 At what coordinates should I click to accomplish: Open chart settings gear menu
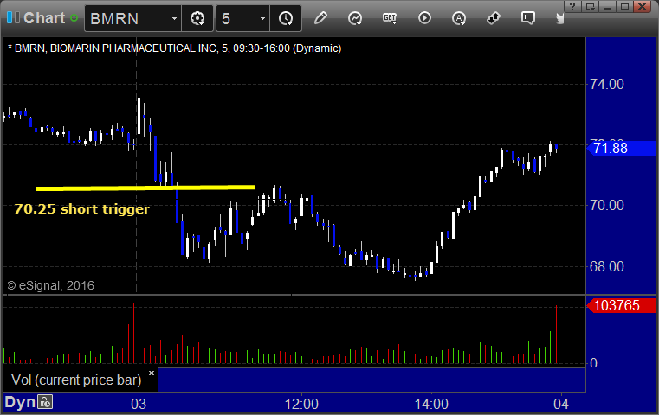[197, 18]
